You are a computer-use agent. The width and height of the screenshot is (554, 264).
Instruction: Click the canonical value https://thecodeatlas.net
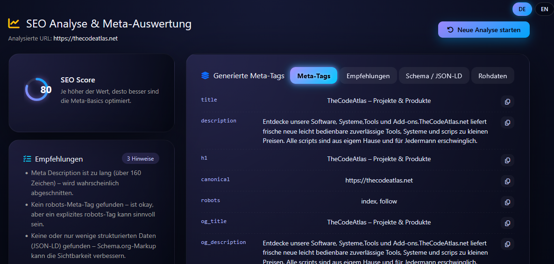379,180
